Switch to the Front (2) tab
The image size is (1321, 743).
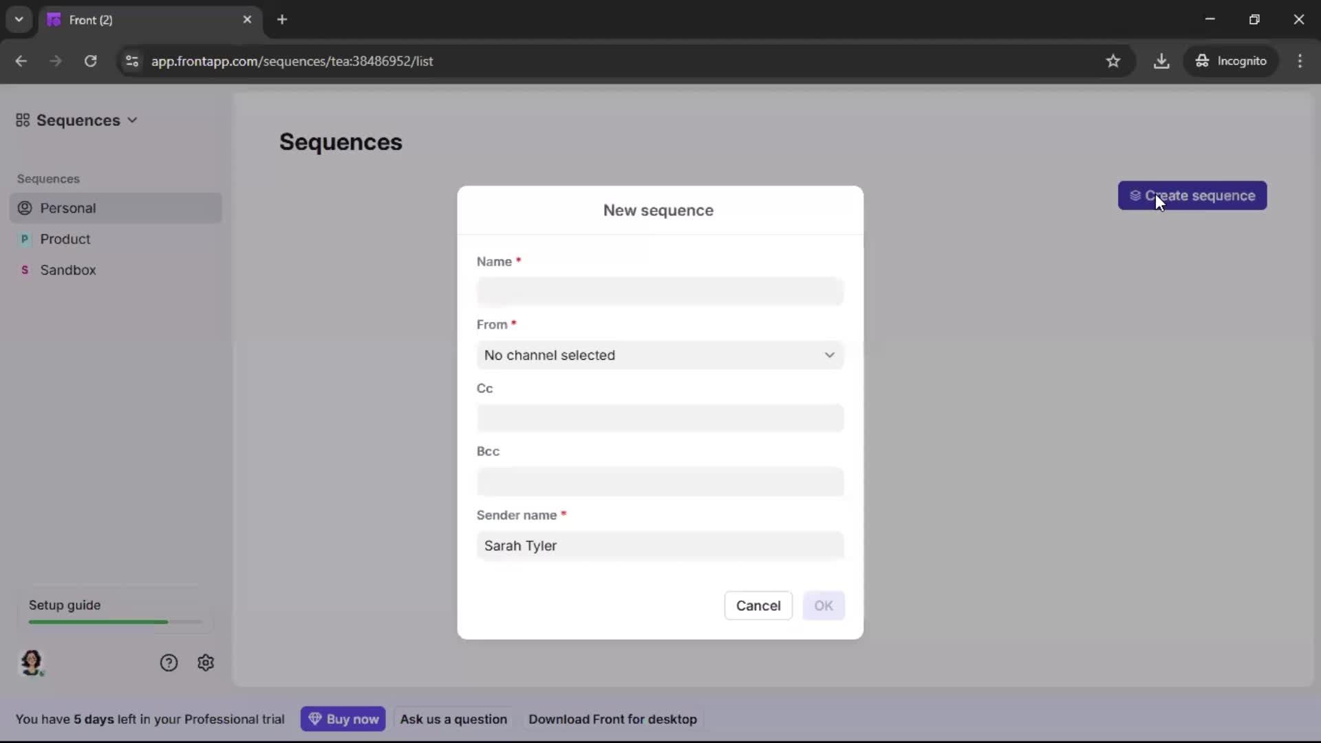point(138,20)
